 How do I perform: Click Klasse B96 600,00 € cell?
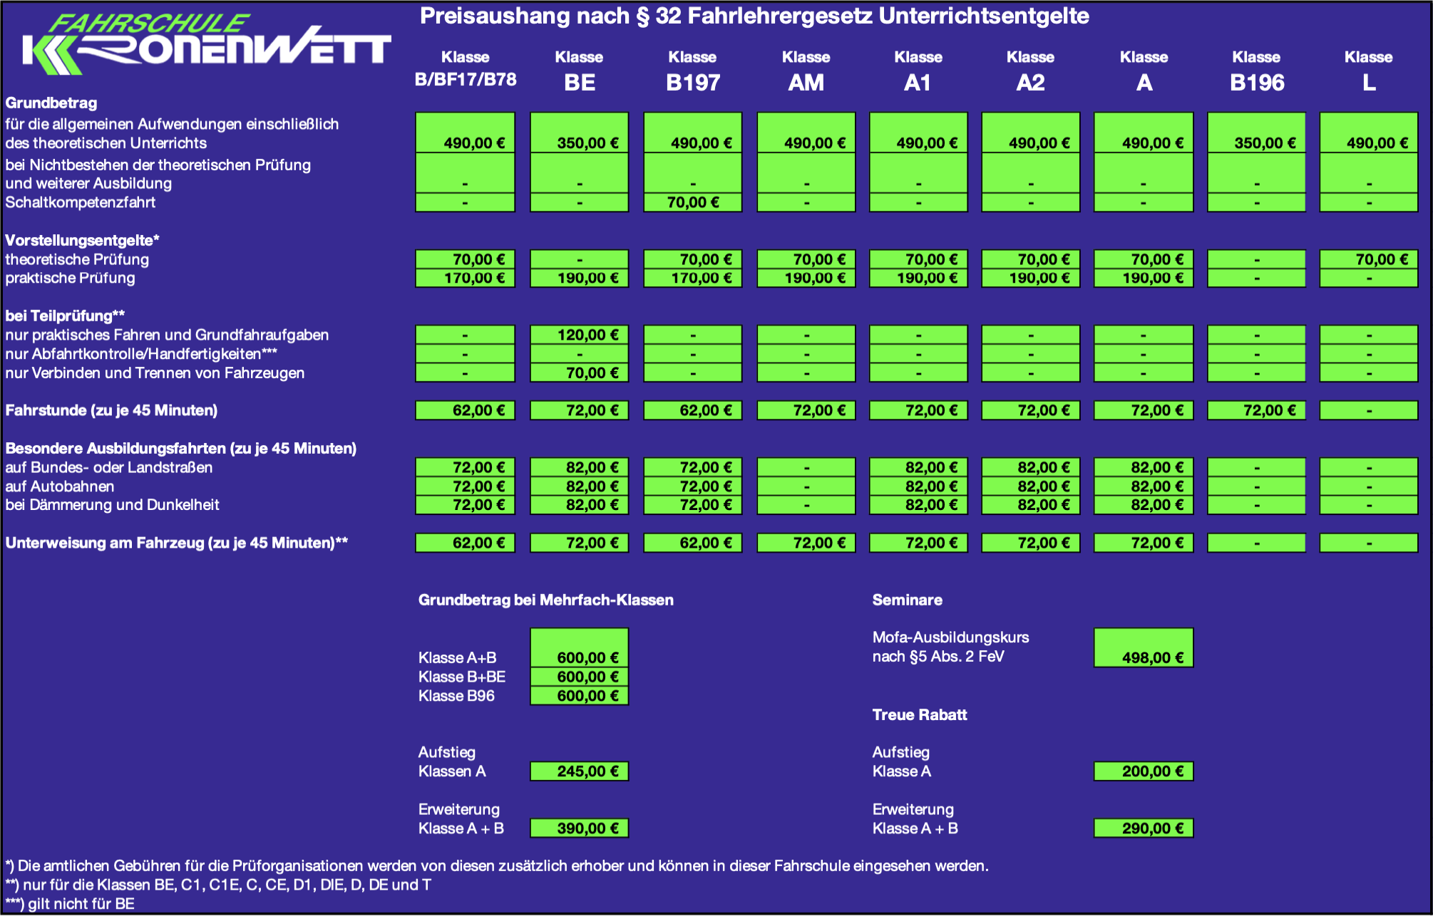[579, 696]
